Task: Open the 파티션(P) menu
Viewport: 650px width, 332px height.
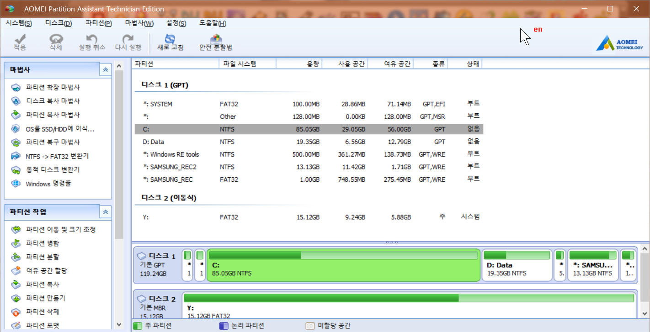Action: (x=99, y=23)
